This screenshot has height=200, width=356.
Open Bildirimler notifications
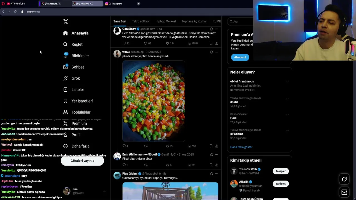tap(76, 56)
